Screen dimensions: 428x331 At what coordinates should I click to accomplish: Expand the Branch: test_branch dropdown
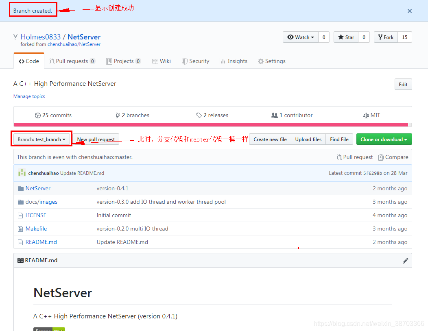click(x=41, y=139)
